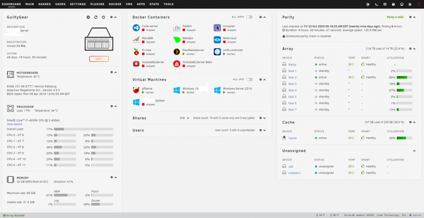Collapse the Array section chevron
424x218 pixels.
[x=414, y=49]
